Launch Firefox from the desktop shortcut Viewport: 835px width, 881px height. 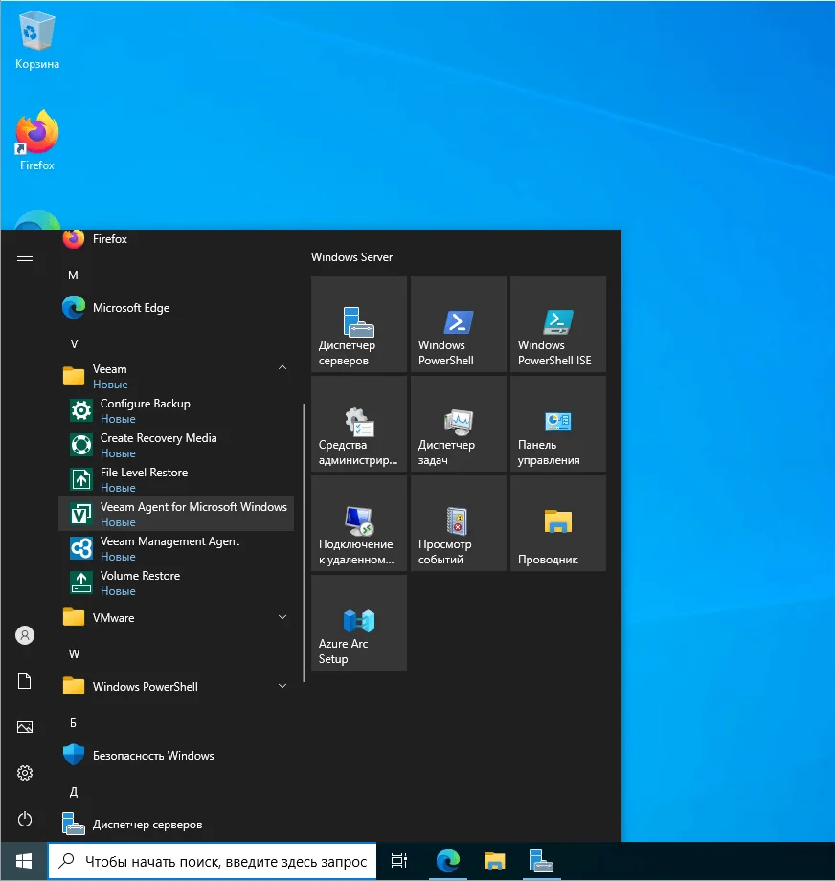point(37,141)
